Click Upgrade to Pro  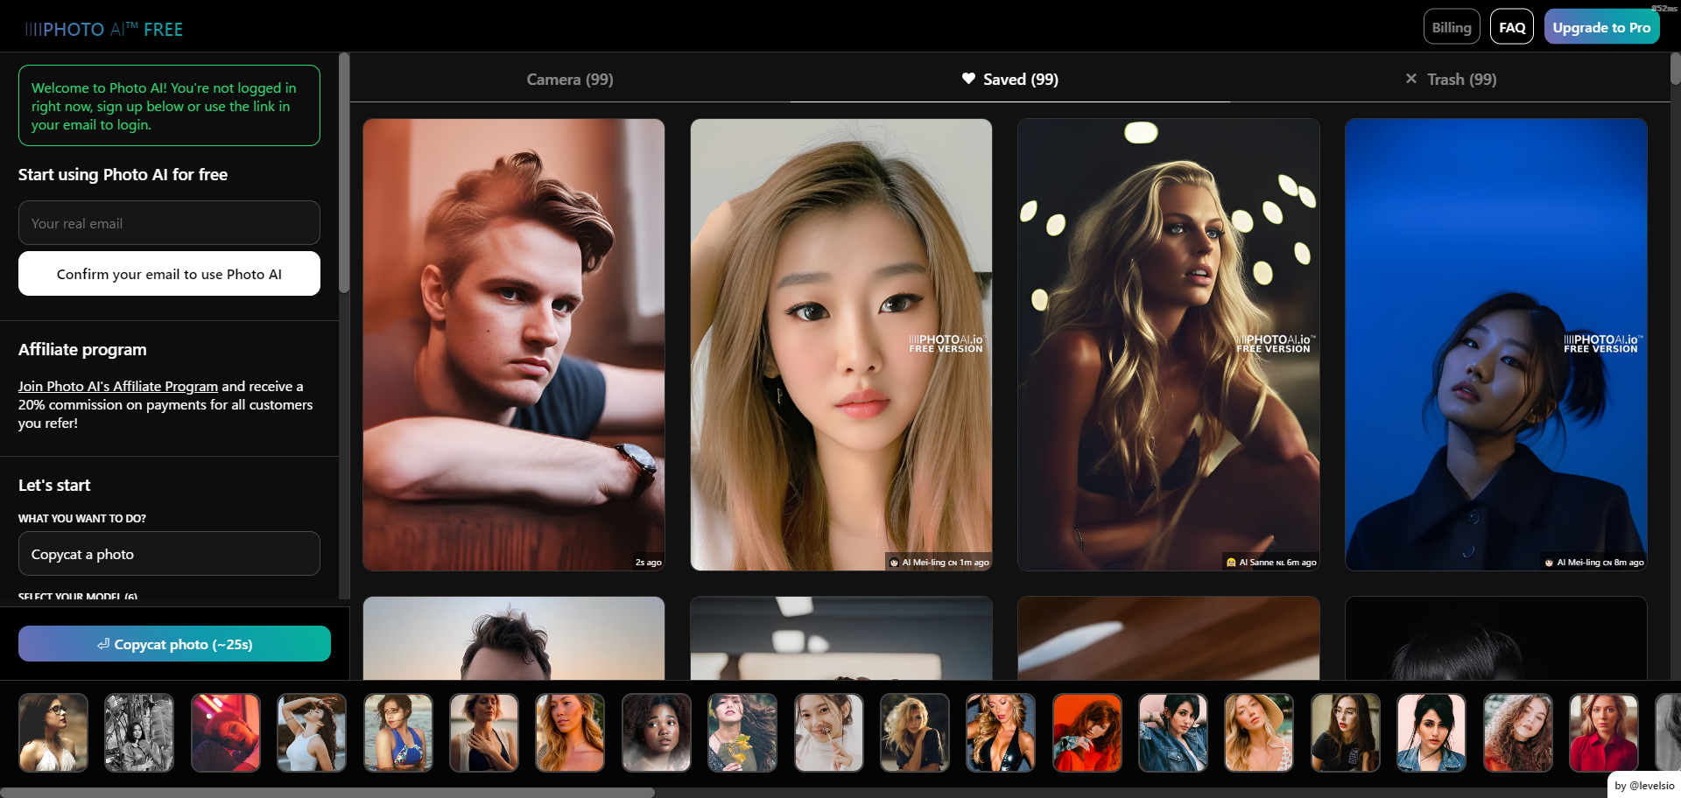click(1601, 27)
